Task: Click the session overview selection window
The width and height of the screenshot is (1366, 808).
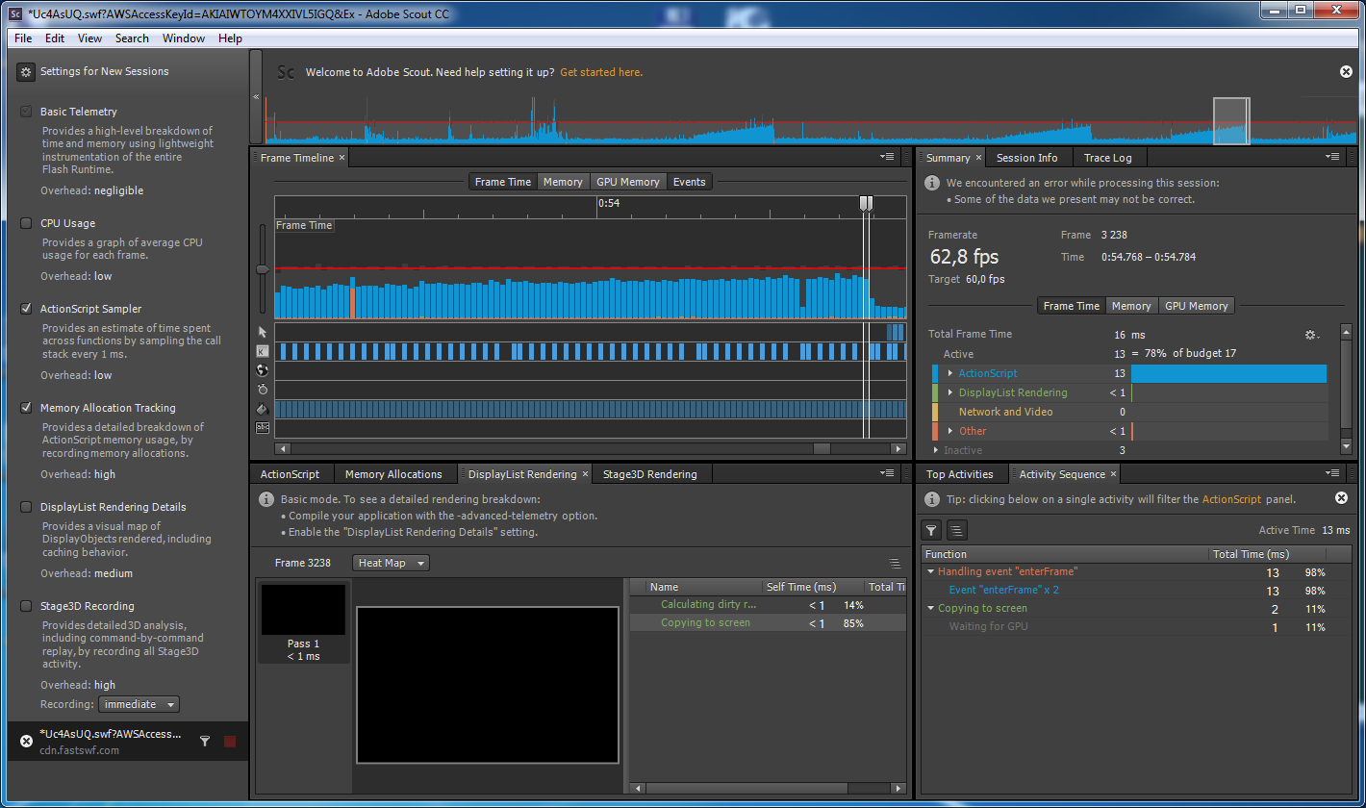Action: click(1231, 121)
